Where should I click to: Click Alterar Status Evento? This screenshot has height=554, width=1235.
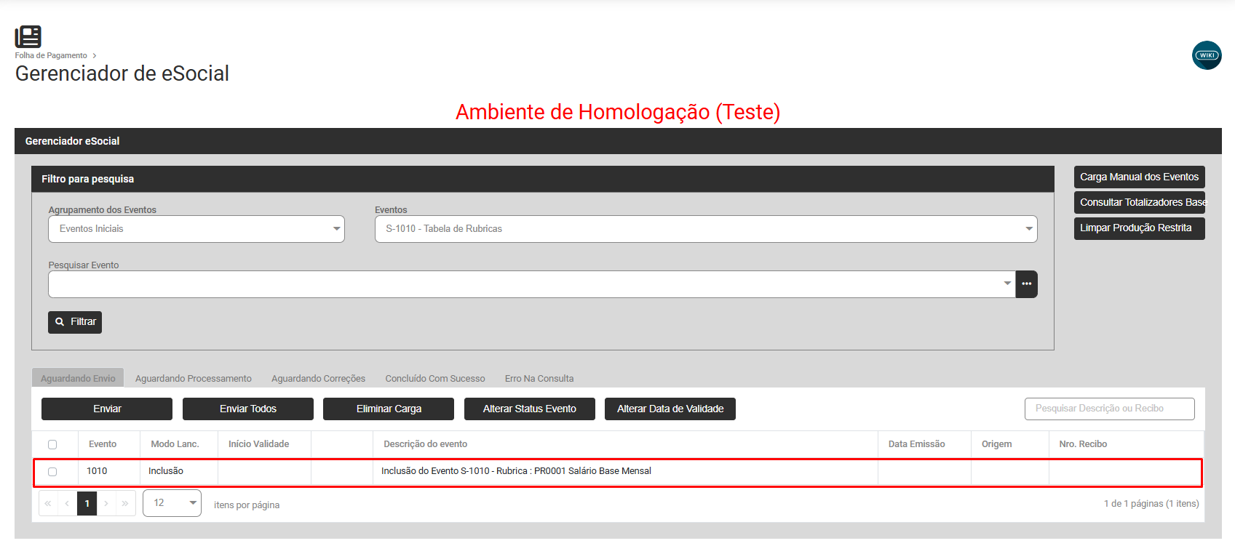(530, 409)
